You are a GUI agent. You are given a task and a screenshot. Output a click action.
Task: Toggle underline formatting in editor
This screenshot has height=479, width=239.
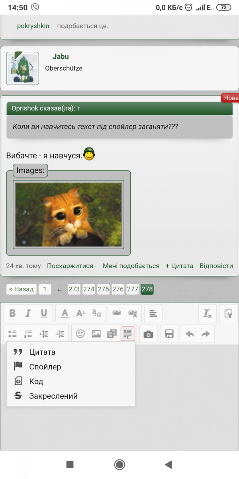pyautogui.click(x=44, y=313)
